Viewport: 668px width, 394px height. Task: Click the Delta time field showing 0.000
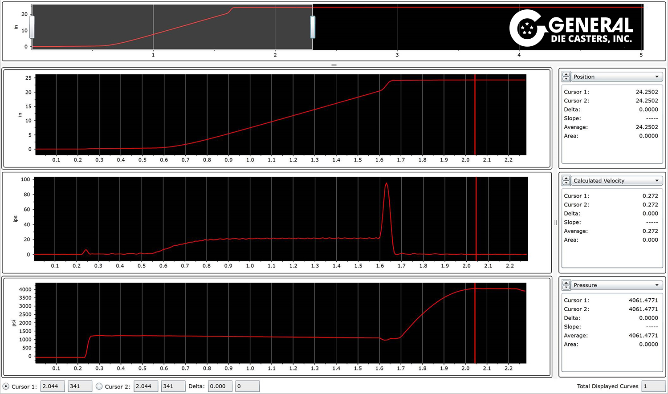point(220,386)
